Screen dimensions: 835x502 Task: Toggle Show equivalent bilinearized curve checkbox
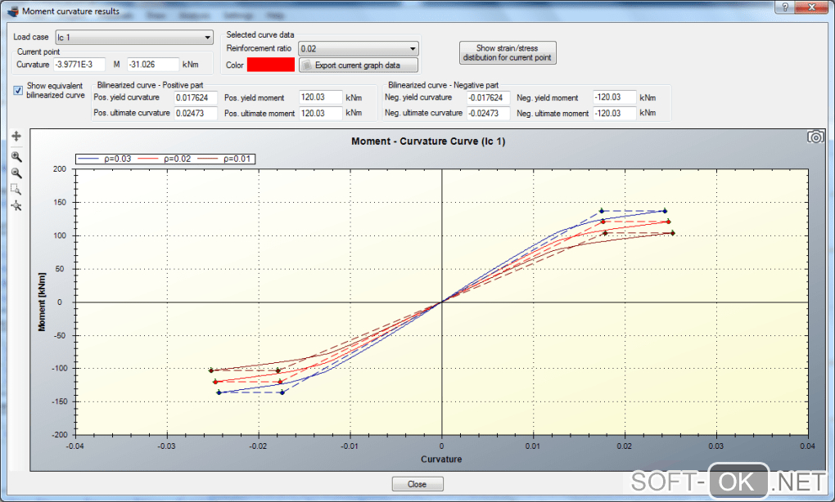pos(18,90)
